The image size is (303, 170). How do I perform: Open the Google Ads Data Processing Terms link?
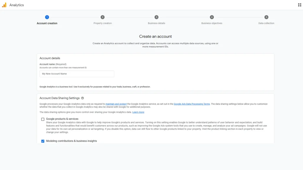click(x=192, y=104)
